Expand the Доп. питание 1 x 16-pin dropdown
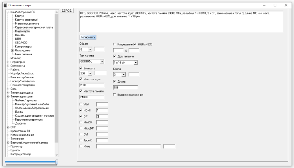294x168 pixels. (135, 62)
